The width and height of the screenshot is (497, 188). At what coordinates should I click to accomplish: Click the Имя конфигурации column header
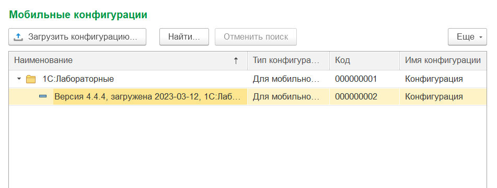(443, 60)
